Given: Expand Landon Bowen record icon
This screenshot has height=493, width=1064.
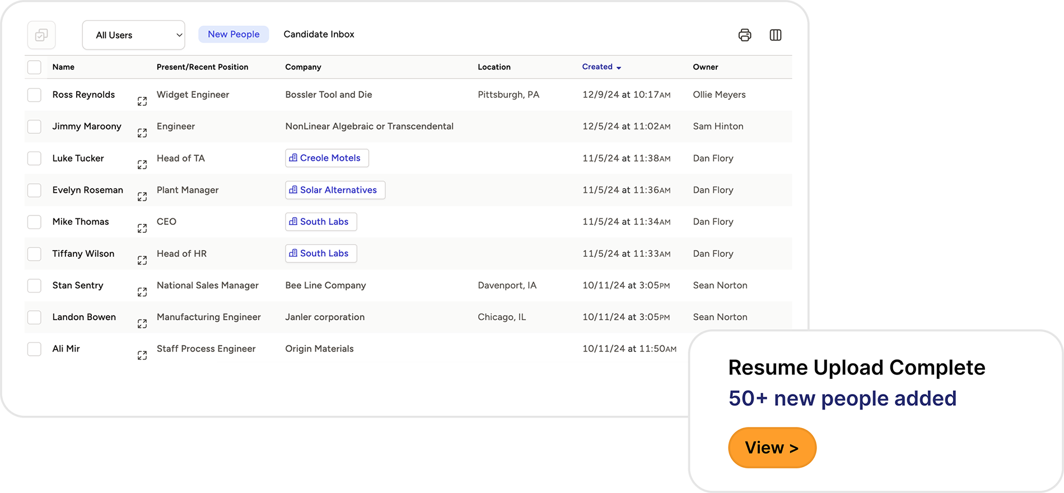Looking at the screenshot, I should [x=142, y=323].
